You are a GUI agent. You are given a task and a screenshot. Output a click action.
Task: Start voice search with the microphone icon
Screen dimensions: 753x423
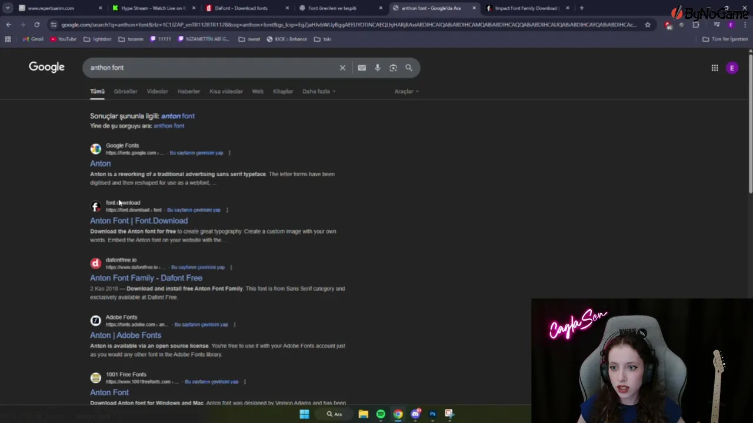pyautogui.click(x=378, y=68)
